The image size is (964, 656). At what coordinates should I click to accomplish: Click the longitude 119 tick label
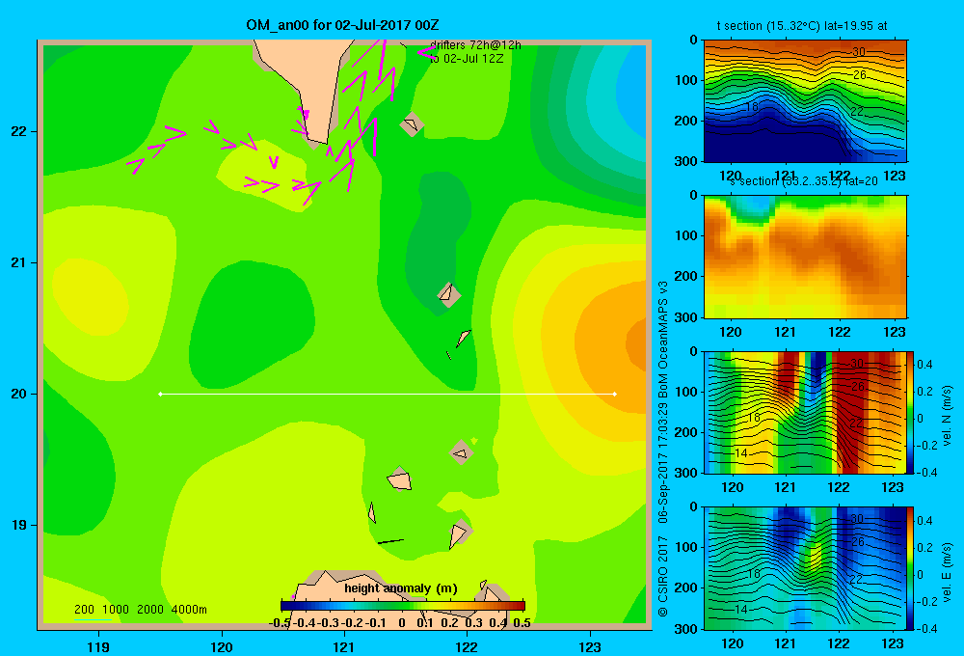pos(98,646)
